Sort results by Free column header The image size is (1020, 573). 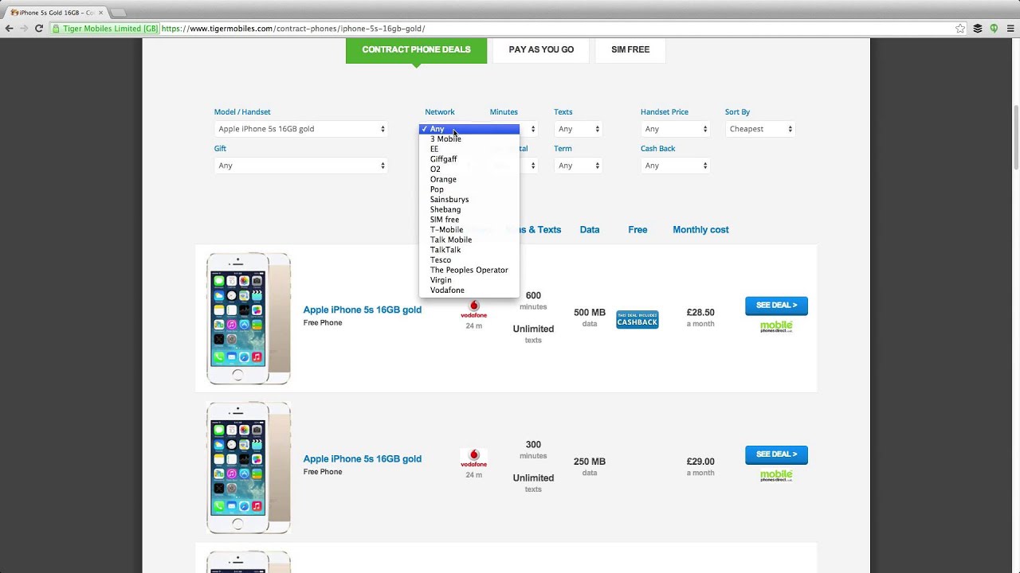pyautogui.click(x=637, y=230)
